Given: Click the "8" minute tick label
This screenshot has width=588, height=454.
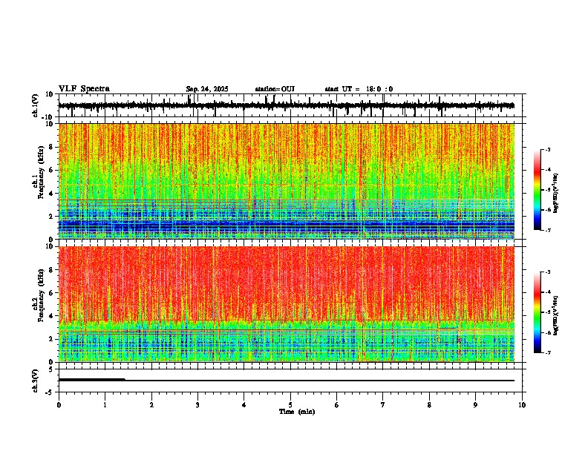Looking at the screenshot, I should pyautogui.click(x=429, y=405).
